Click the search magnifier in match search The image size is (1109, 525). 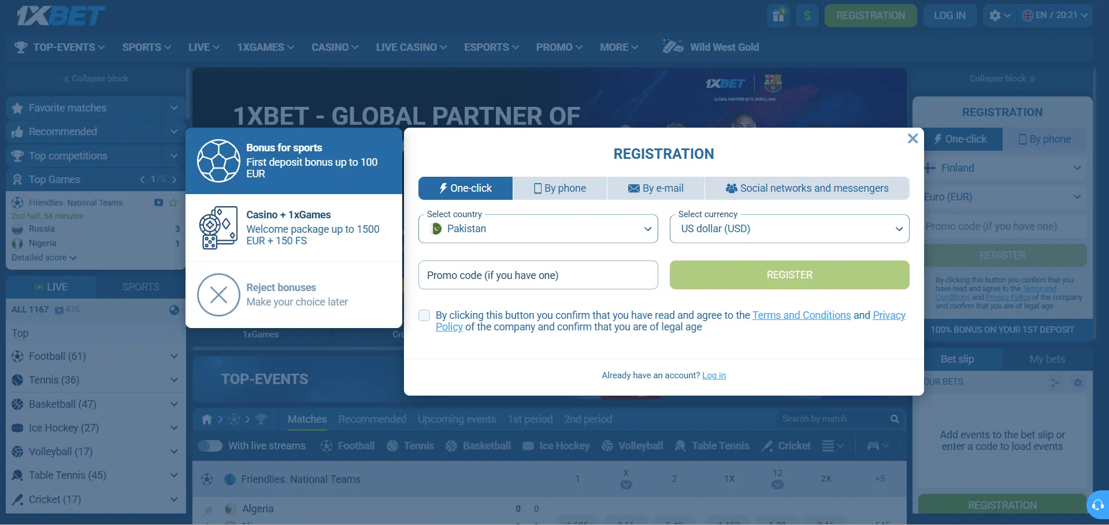895,419
